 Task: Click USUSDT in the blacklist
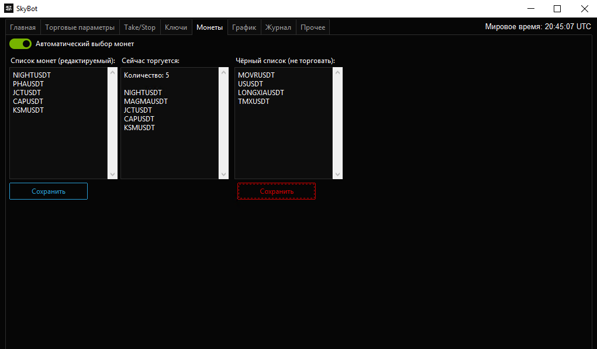[x=250, y=84]
